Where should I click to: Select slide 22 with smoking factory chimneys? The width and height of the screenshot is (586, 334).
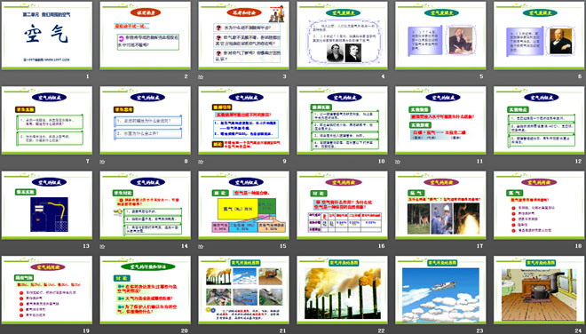(x=342, y=290)
